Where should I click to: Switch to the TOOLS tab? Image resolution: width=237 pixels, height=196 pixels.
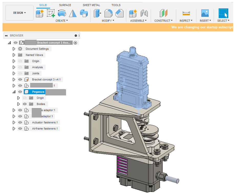pyautogui.click(x=116, y=5)
